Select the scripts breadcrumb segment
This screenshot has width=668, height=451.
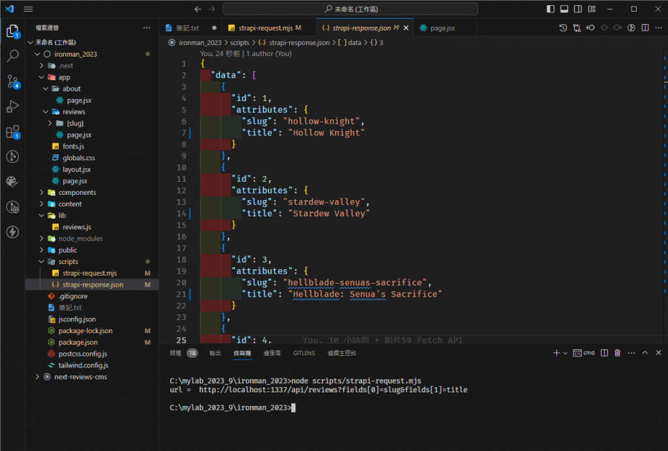(x=239, y=42)
